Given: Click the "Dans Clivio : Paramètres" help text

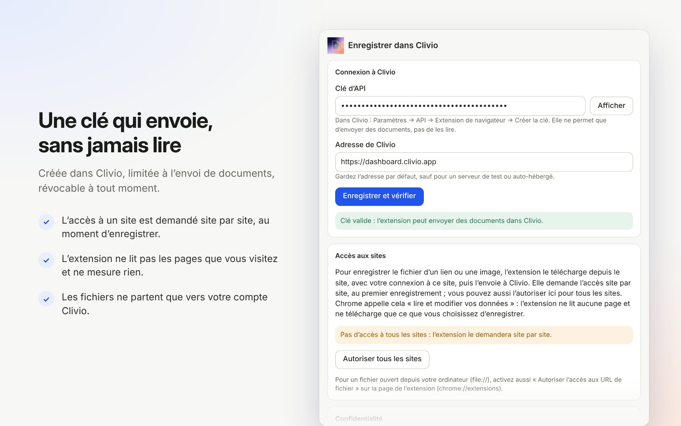Looking at the screenshot, I should point(471,125).
